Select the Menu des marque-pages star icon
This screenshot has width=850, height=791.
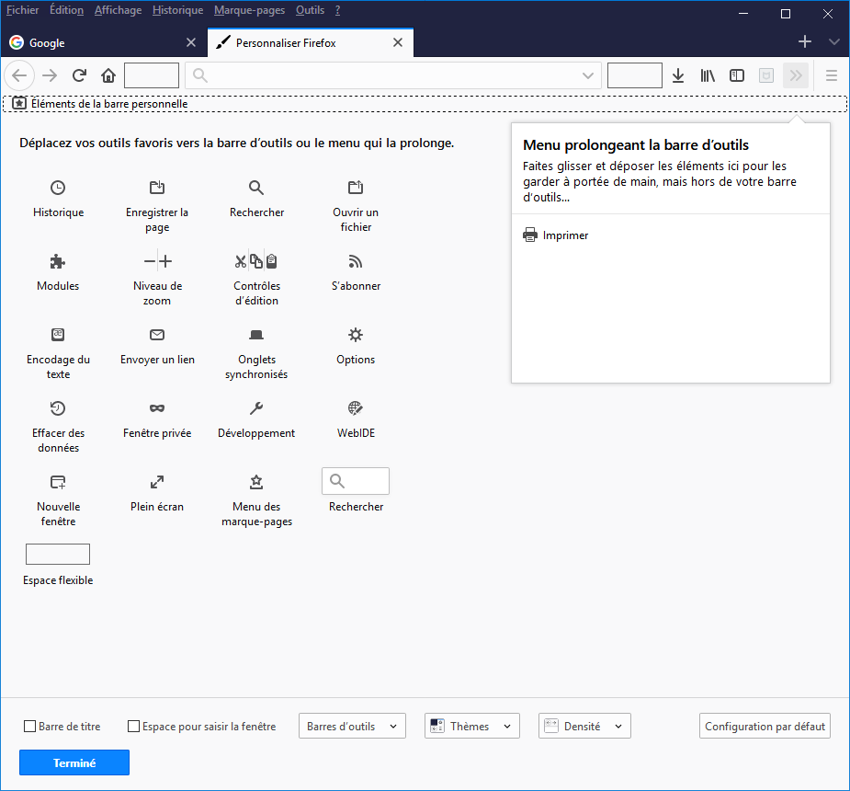[256, 482]
